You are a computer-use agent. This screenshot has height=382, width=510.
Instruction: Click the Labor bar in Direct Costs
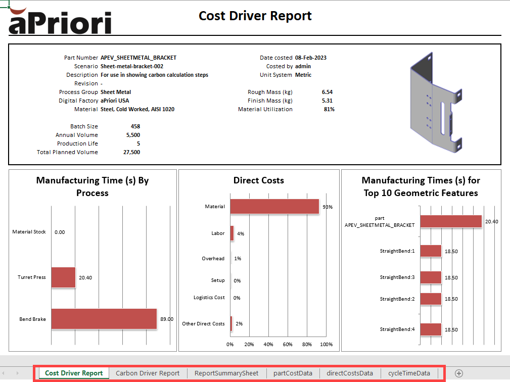[x=232, y=233]
